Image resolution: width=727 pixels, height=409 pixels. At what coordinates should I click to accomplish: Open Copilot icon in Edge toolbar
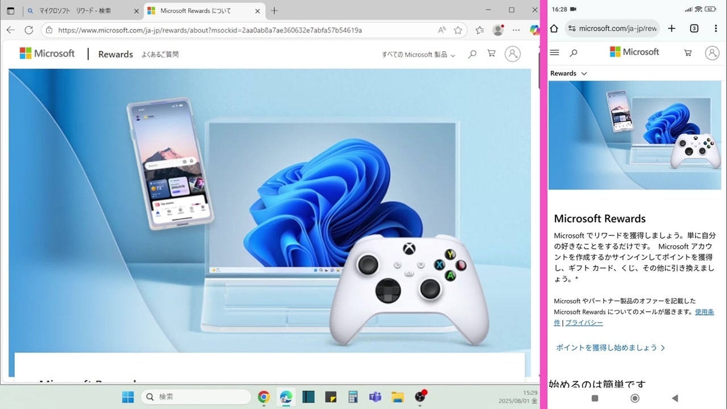click(534, 30)
